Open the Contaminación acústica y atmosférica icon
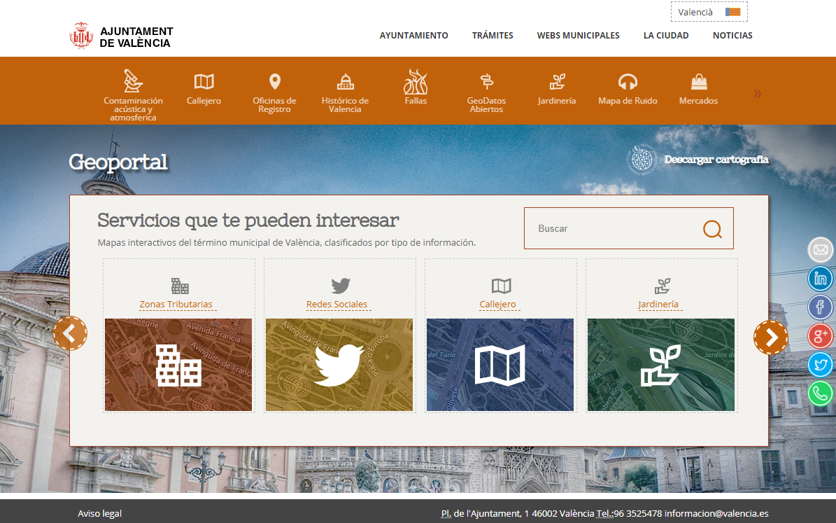The image size is (836, 523). pos(133,81)
